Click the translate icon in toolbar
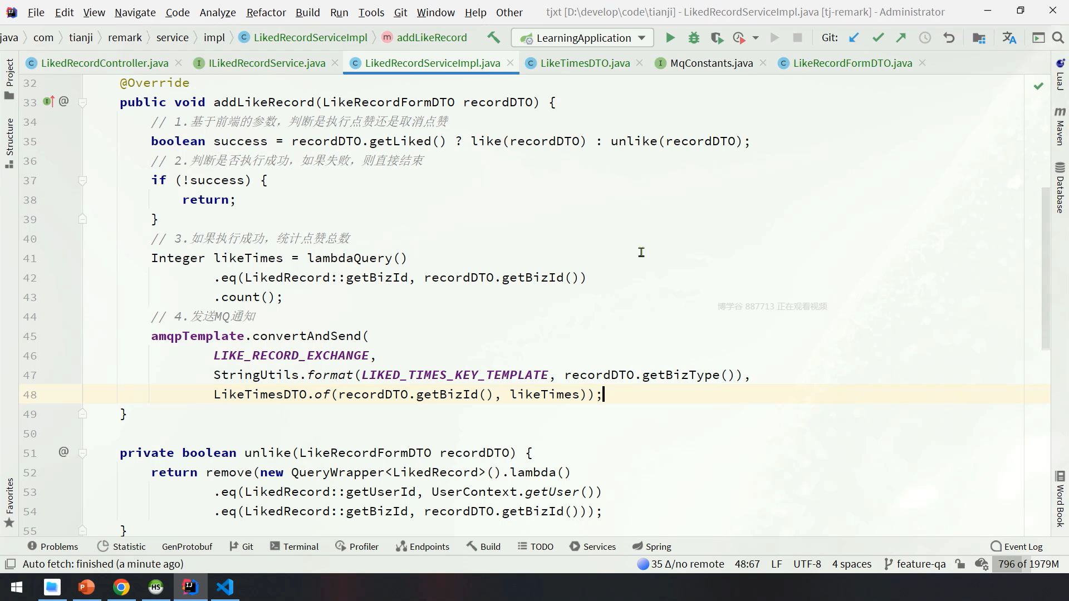Image resolution: width=1069 pixels, height=601 pixels. point(1009,38)
